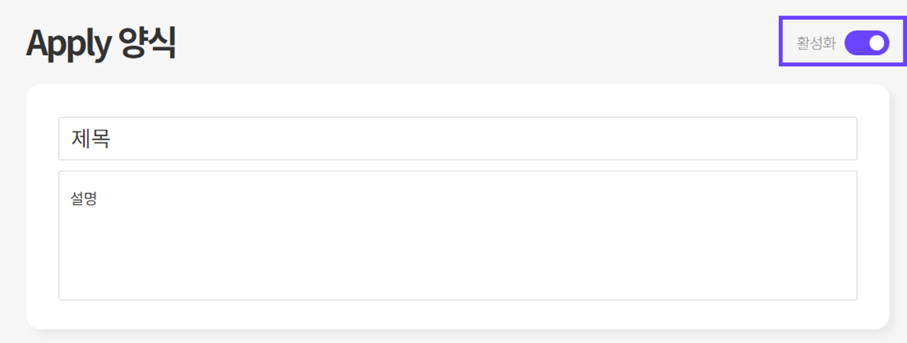Place cursor in the form description box

[x=457, y=235]
